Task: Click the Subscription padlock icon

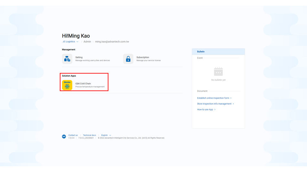Action: point(128,59)
